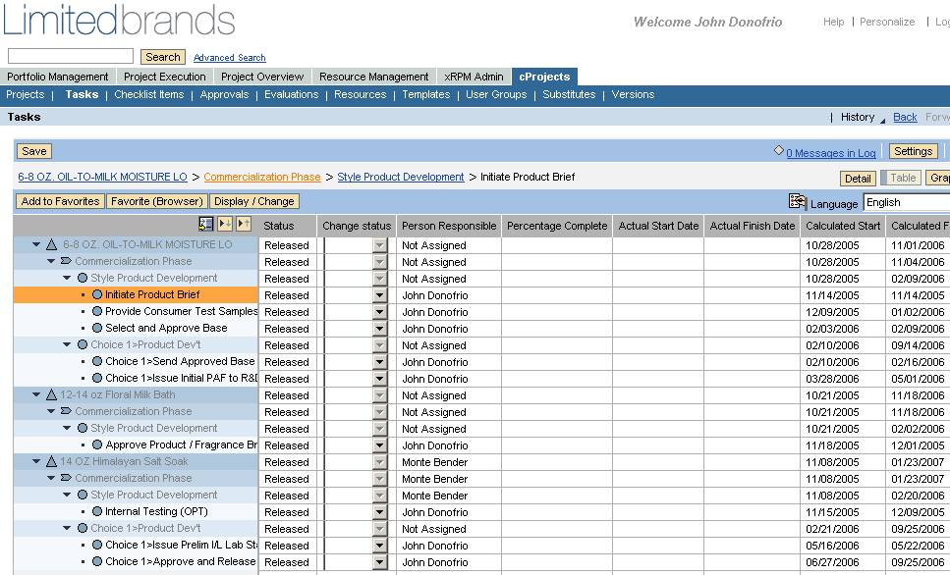Screen dimensions: 950x575
Task: Click the circle icon beside Choice 1>Issue Prelim I/L Lab
Action: (x=97, y=545)
